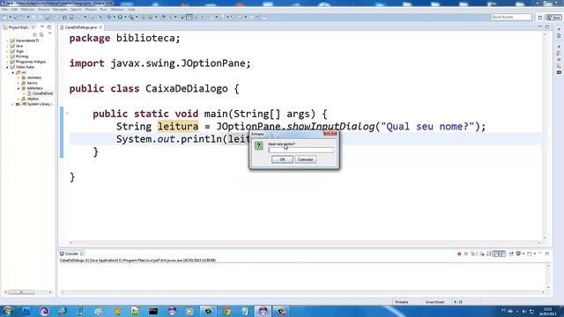Expand the abstratos package

click(19, 77)
